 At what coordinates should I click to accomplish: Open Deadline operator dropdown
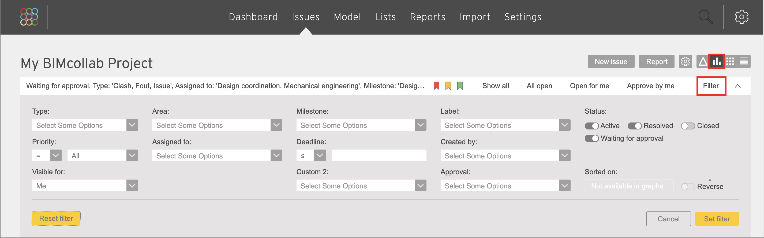(311, 155)
